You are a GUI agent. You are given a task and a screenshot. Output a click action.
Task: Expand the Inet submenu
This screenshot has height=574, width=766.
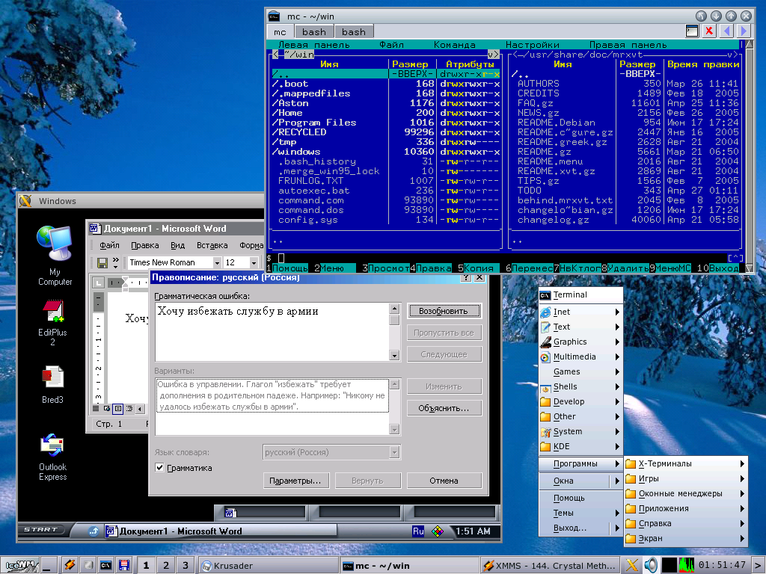click(x=580, y=312)
